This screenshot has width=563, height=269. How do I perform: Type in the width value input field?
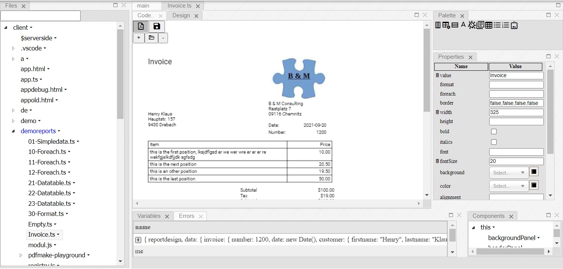(516, 112)
